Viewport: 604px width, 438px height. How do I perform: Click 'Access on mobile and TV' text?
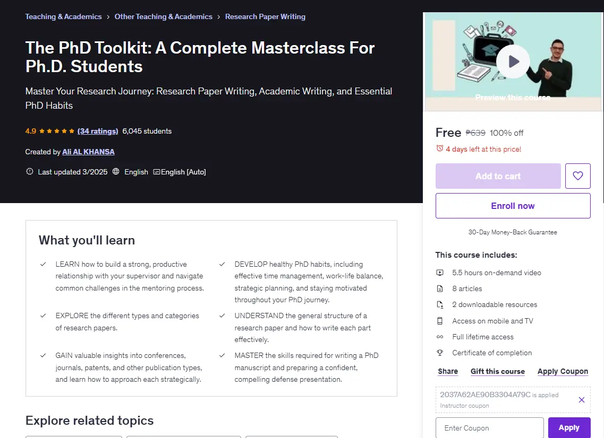pos(492,321)
